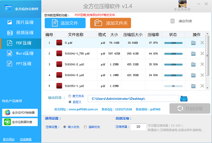Select the 自定义 custom output radio button

coord(70,102)
